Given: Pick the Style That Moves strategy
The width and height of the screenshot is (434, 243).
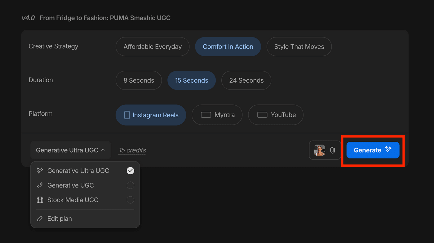Looking at the screenshot, I should click(x=299, y=47).
